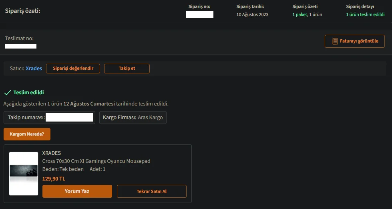Click the Sipariş özeti: heading
This screenshot has height=209, width=392.
coord(22,11)
